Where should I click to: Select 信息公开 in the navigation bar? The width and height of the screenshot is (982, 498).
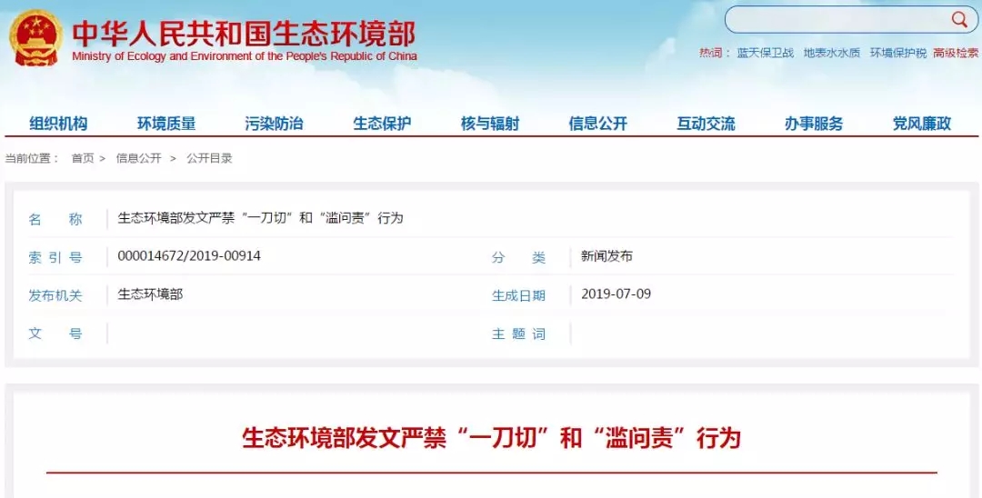click(x=597, y=124)
